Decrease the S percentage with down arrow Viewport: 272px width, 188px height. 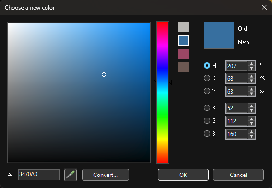click(251, 81)
